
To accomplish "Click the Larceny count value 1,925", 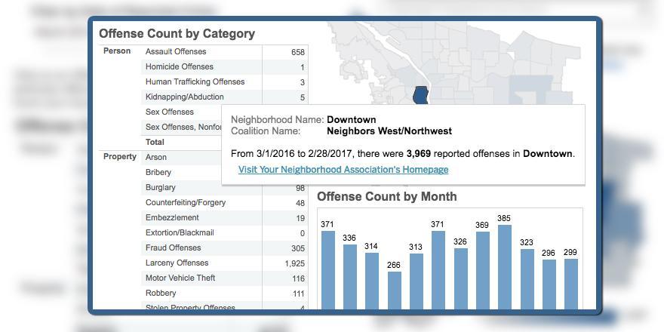I will click(294, 263).
